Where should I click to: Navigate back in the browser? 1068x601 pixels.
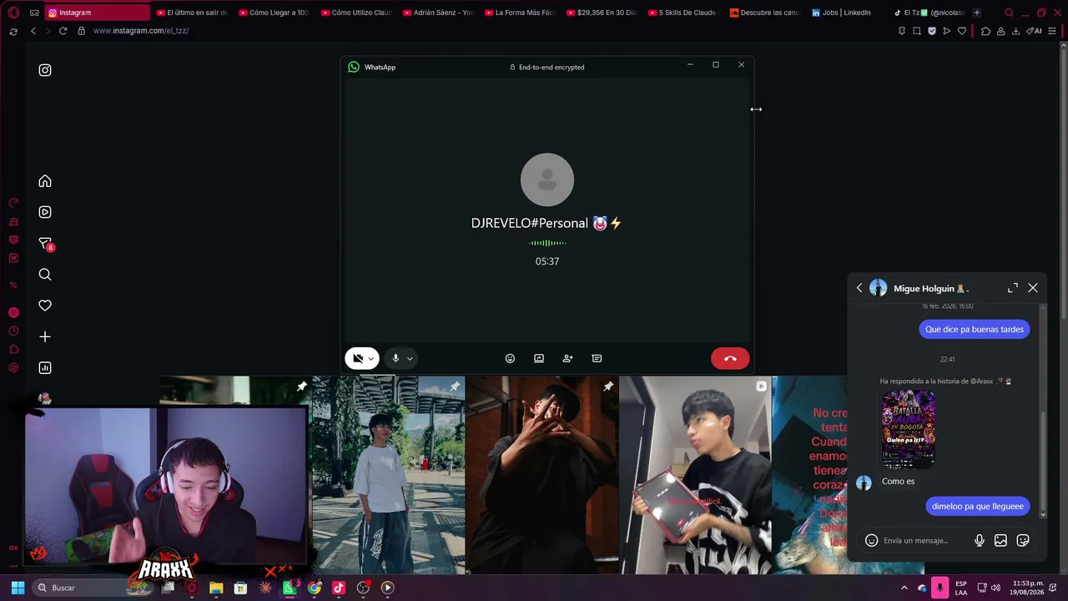click(33, 31)
